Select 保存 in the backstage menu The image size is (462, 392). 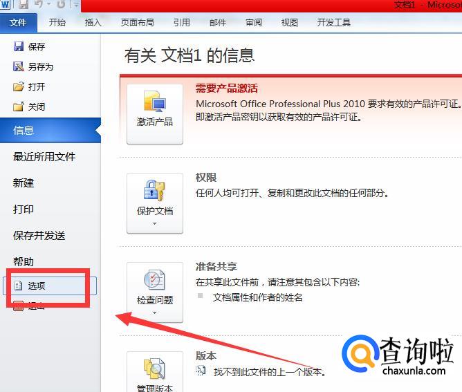[37, 46]
